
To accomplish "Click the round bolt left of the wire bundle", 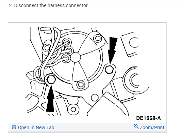I will tap(47, 48).
